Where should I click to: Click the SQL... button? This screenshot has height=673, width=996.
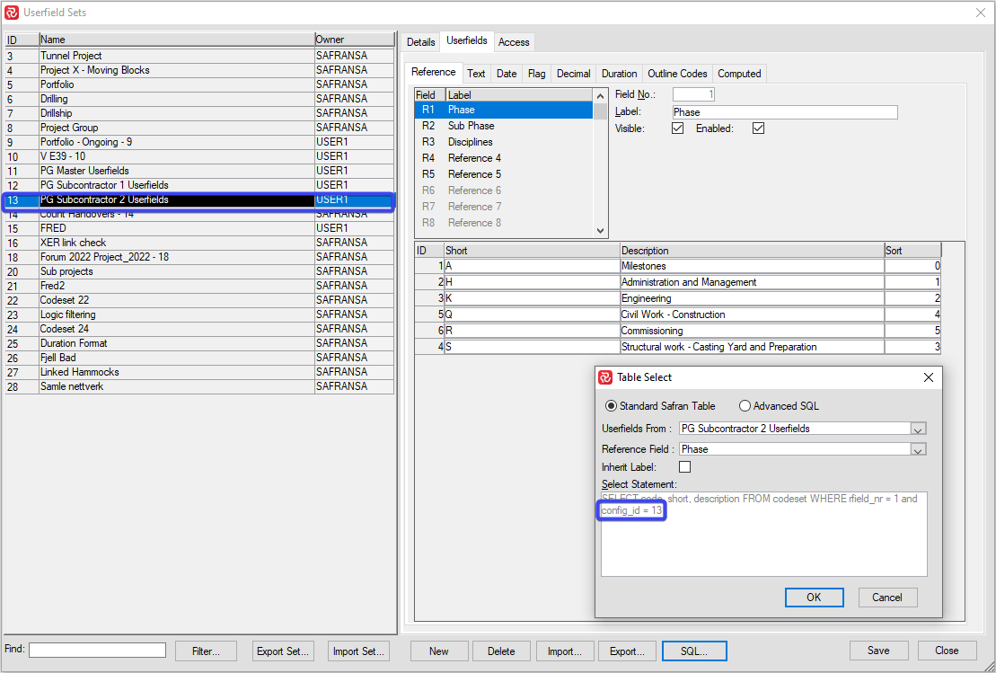pyautogui.click(x=694, y=651)
